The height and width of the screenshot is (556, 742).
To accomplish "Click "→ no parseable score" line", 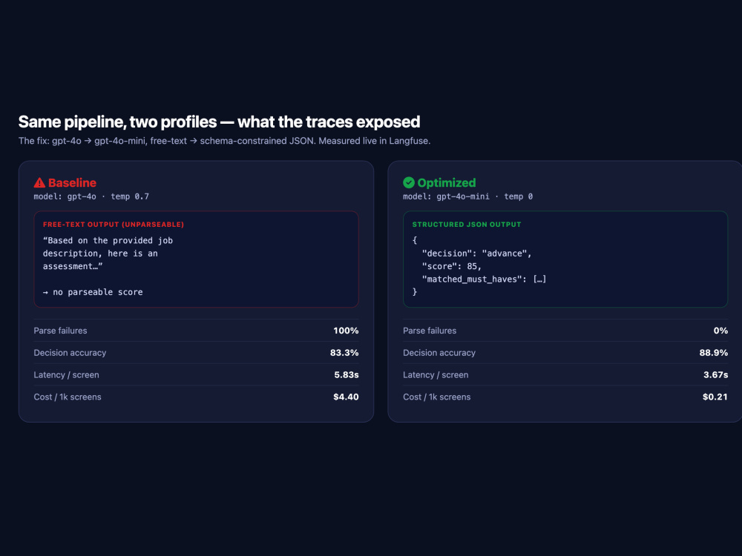I will 93,292.
